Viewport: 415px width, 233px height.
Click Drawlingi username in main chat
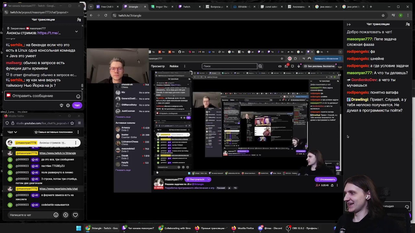coord(359,100)
